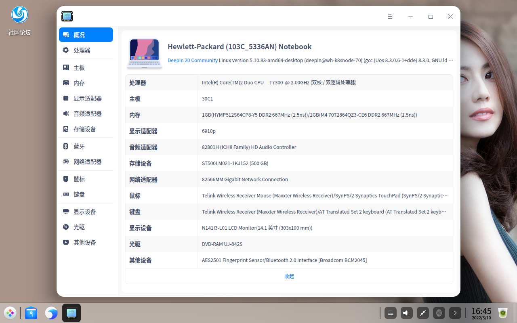Image resolution: width=517 pixels, height=323 pixels.
Task: Collapse details using the 收起 link
Action: coord(289,276)
